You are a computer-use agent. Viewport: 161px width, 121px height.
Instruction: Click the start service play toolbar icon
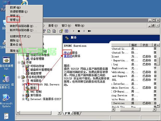74,31
